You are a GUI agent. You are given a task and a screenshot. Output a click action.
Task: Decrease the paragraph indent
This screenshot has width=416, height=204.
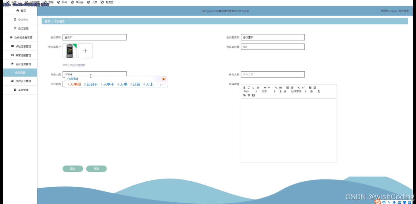pyautogui.click(x=310, y=88)
